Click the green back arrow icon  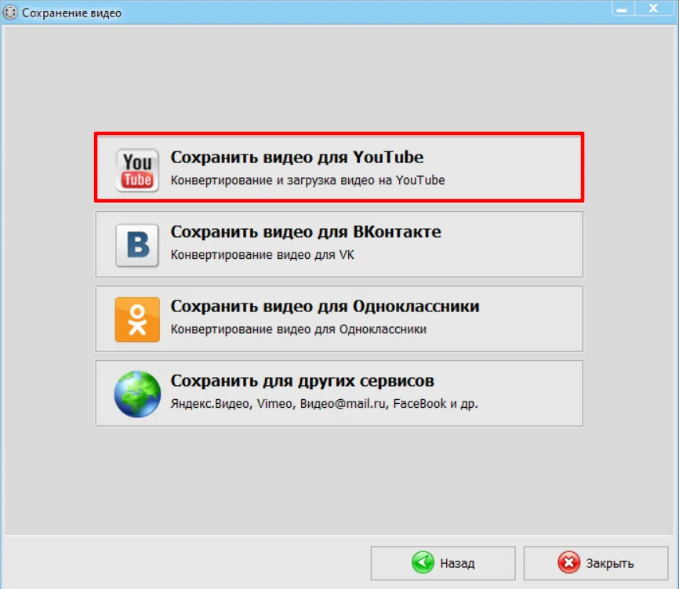423,562
